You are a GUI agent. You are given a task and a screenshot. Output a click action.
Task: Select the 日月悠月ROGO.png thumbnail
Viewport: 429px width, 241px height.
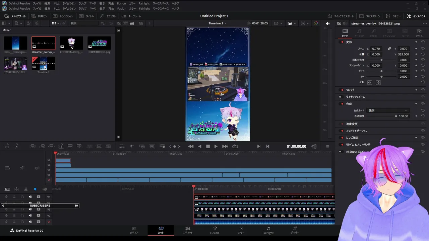coord(99,43)
